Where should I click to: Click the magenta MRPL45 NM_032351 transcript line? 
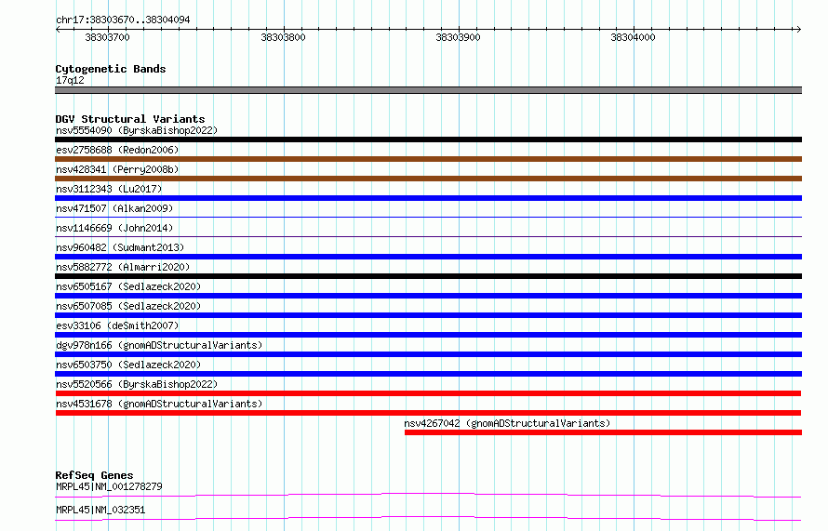[428, 518]
